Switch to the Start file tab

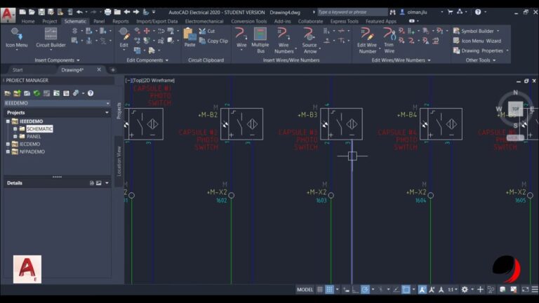pyautogui.click(x=18, y=69)
